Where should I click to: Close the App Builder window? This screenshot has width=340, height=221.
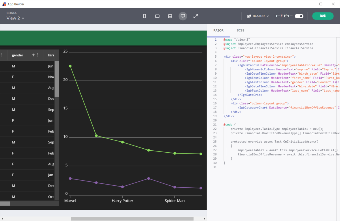tap(333, 4)
